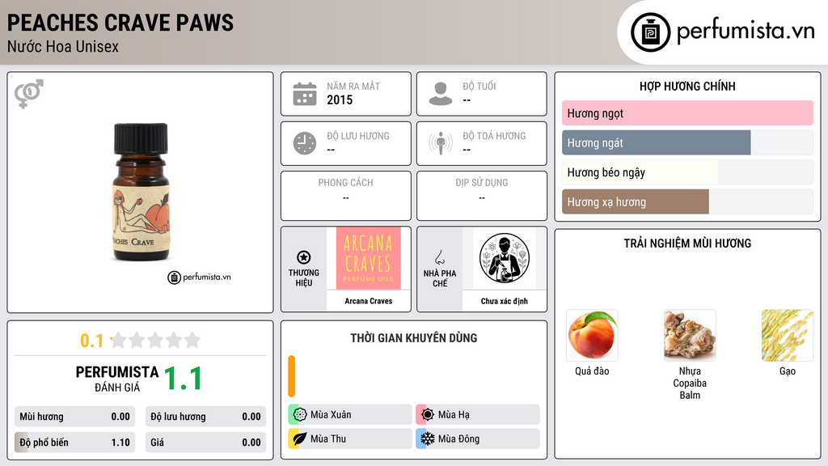Click the Chưa xác định perfumer label

pyautogui.click(x=505, y=301)
